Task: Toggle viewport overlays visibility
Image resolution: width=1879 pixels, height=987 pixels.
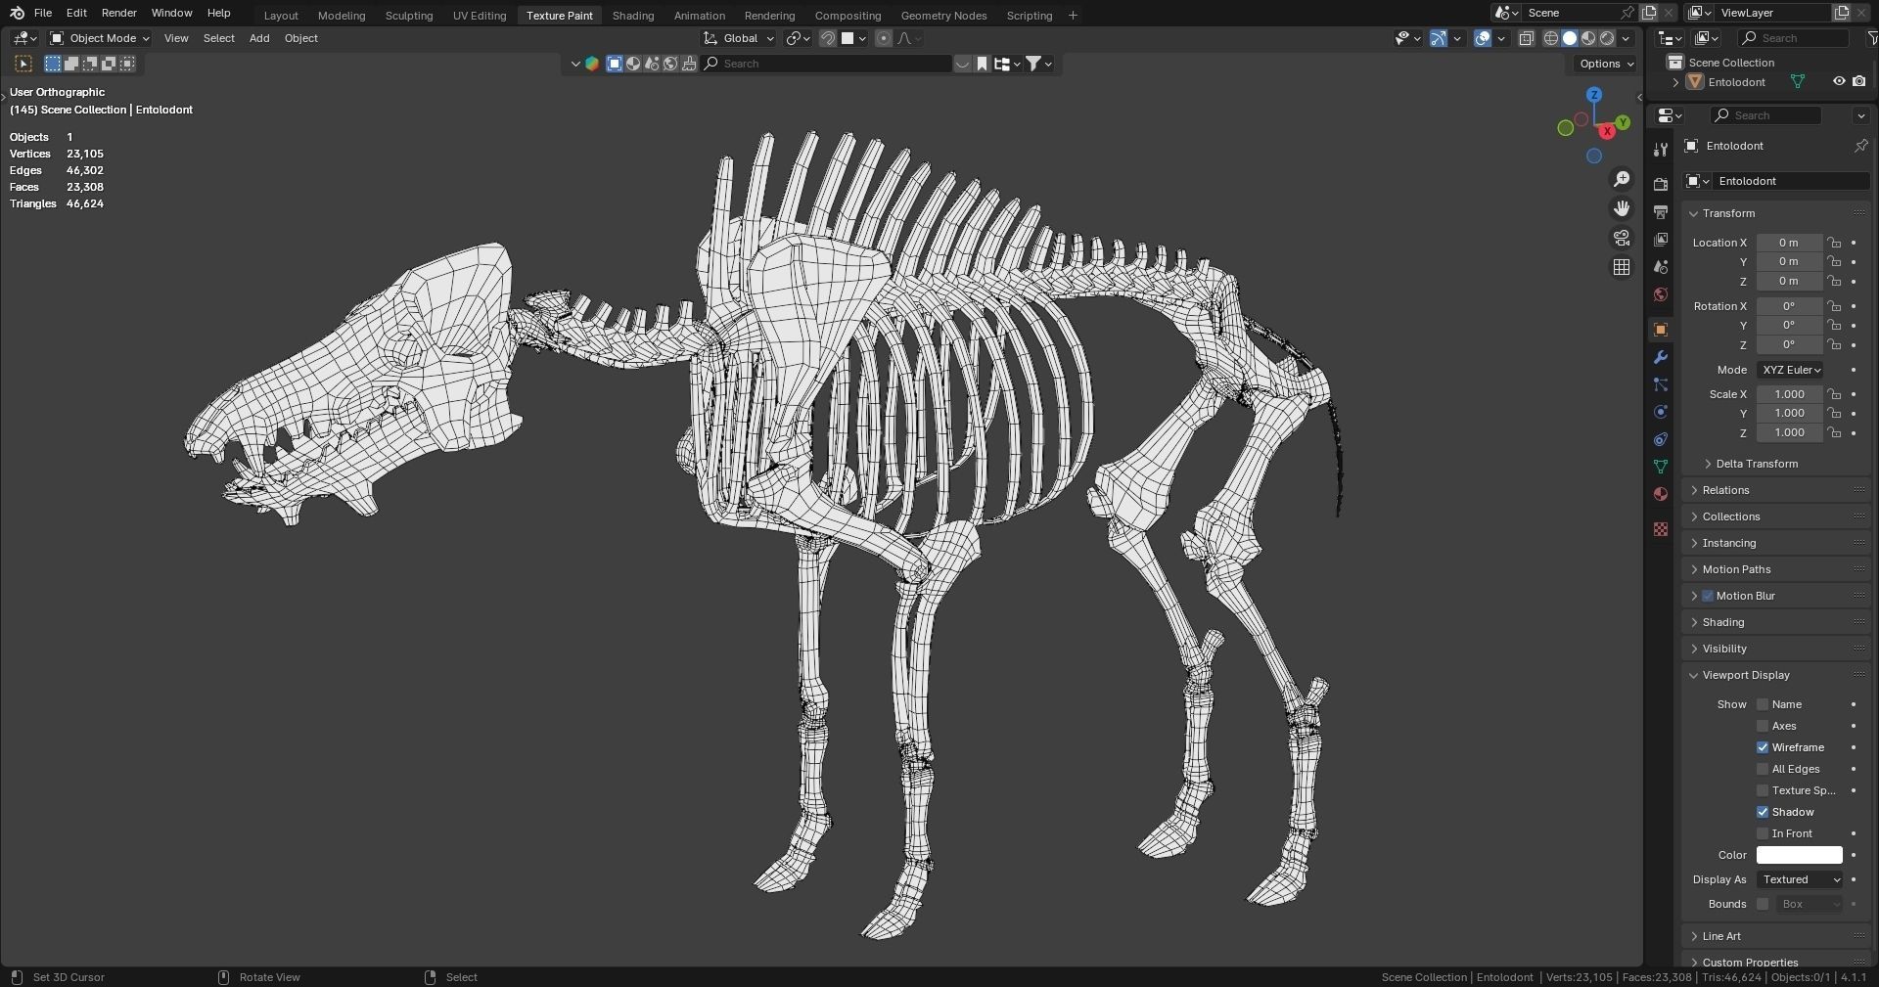Action: [x=1483, y=38]
